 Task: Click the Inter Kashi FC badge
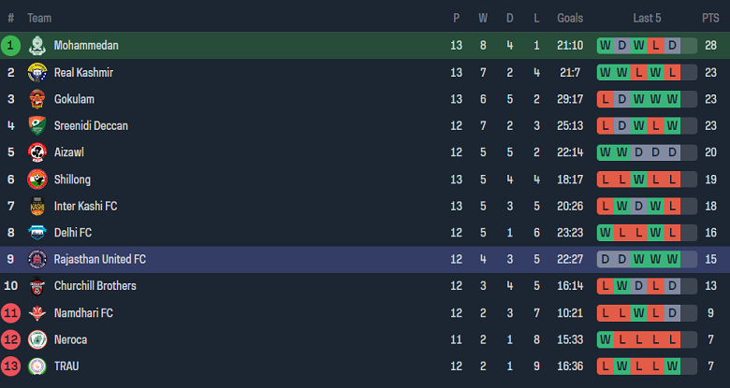coord(37,206)
